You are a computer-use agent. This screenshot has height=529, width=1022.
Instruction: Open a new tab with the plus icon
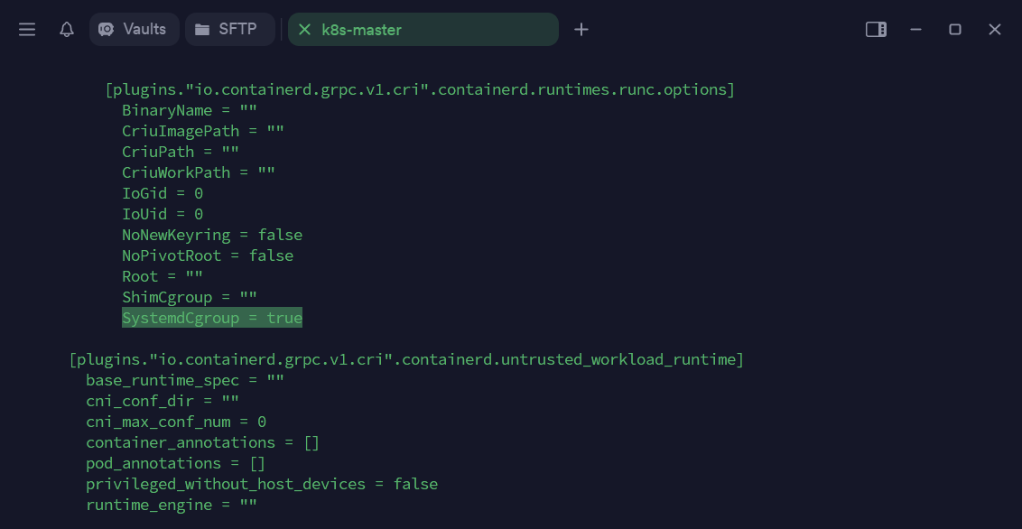click(x=581, y=30)
